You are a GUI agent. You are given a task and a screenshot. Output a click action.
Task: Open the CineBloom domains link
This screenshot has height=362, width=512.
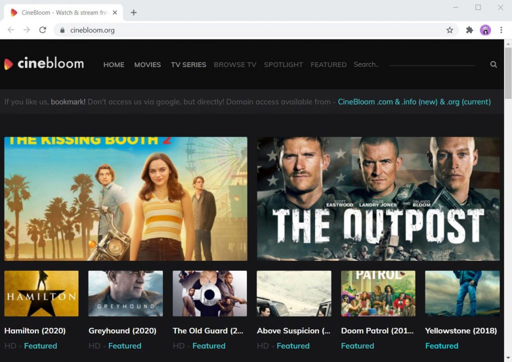tap(414, 102)
